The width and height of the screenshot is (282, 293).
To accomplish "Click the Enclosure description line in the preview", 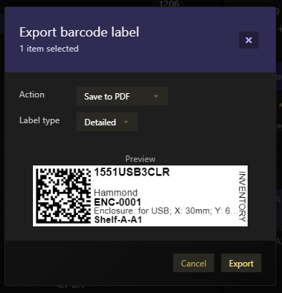I will 165,211.
